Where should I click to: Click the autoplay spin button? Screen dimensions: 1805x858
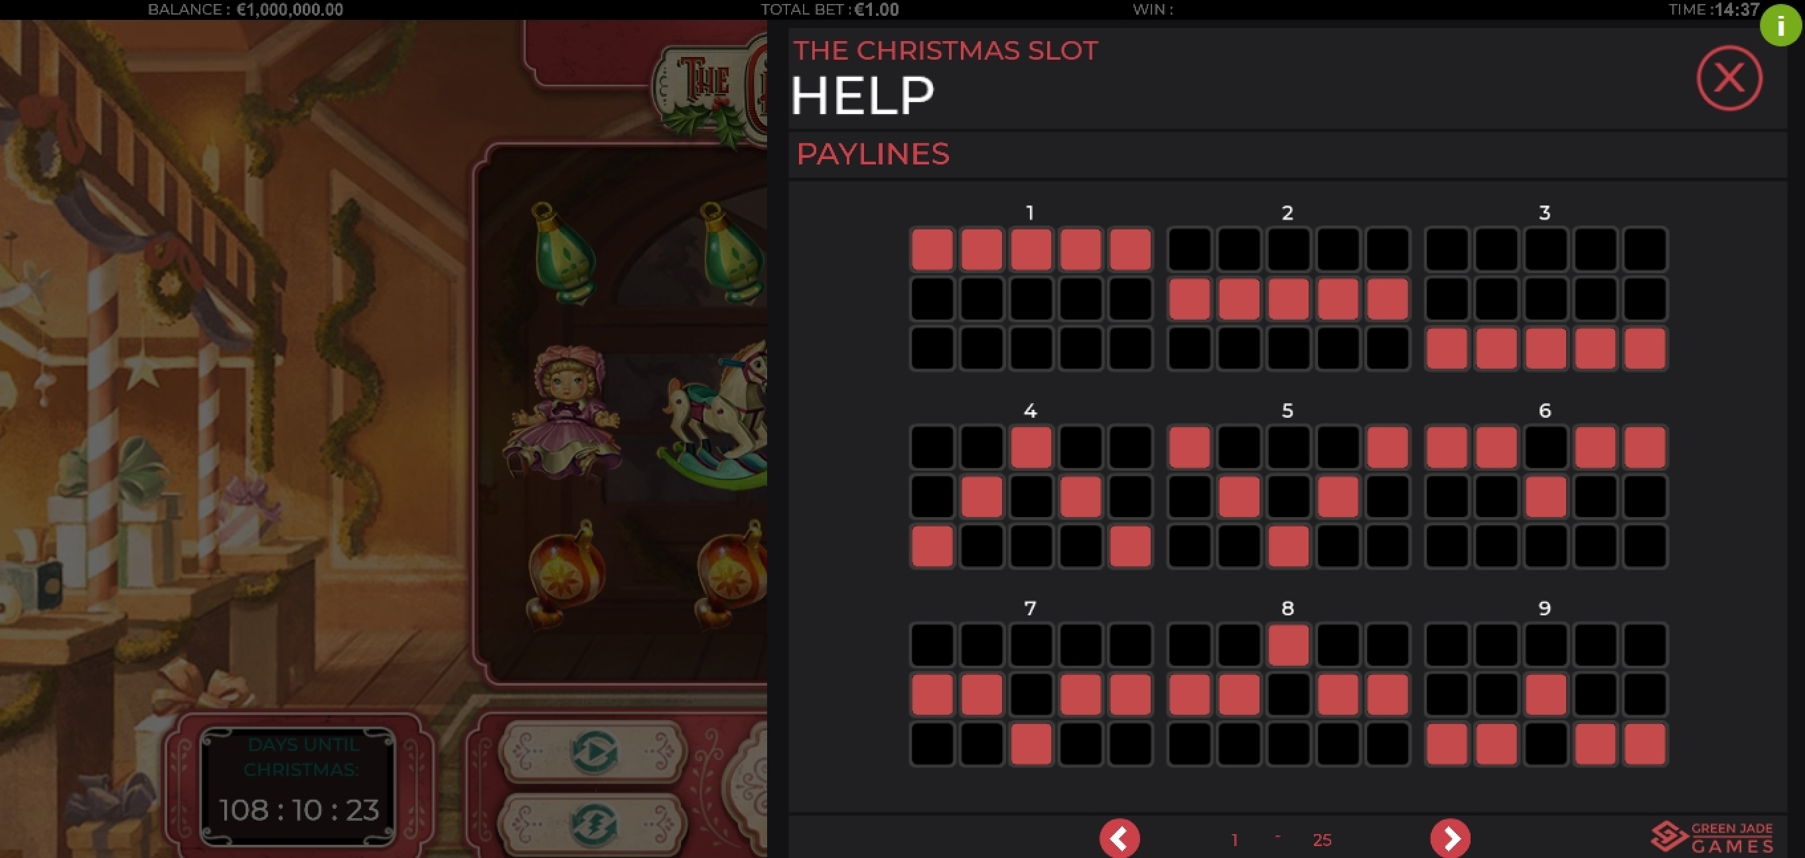(x=593, y=752)
